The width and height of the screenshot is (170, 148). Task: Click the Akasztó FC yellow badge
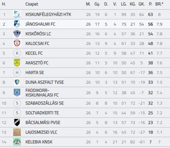coord(17,63)
